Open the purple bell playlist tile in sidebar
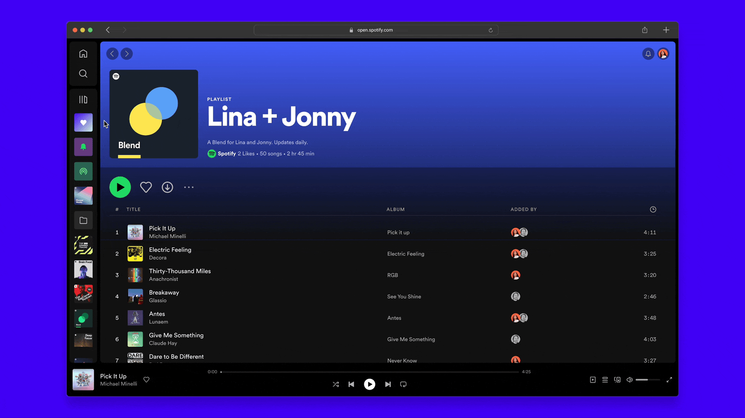This screenshot has width=745, height=418. 83,147
